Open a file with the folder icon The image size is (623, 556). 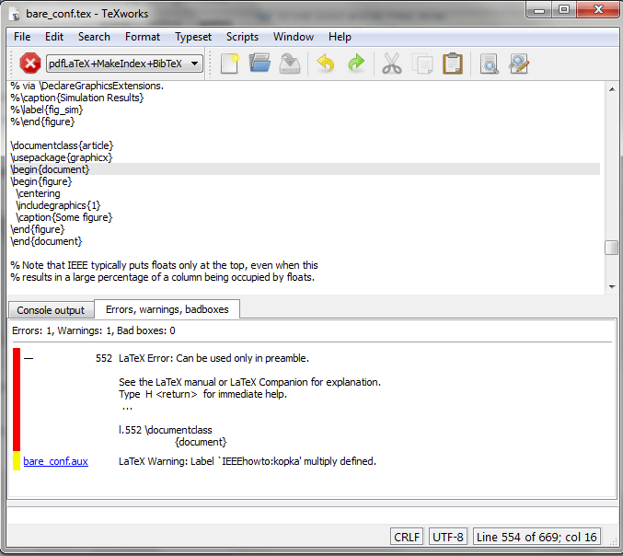[260, 64]
